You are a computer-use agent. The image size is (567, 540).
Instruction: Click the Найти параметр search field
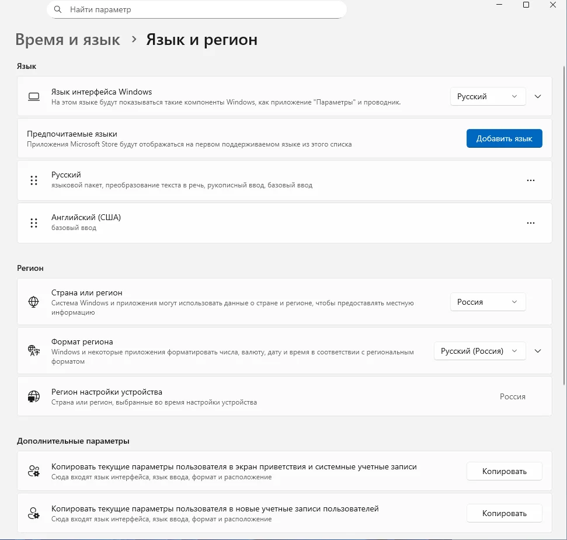tap(199, 10)
